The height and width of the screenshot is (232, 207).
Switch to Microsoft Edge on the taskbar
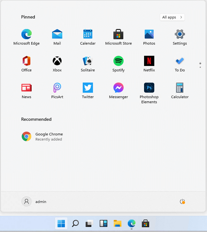(132, 223)
